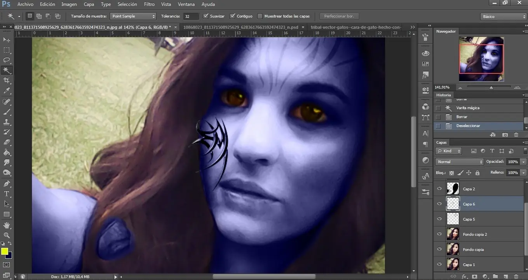Delete layer with Layers trash icon
Viewport: 528px width, 280px height.
click(516, 277)
